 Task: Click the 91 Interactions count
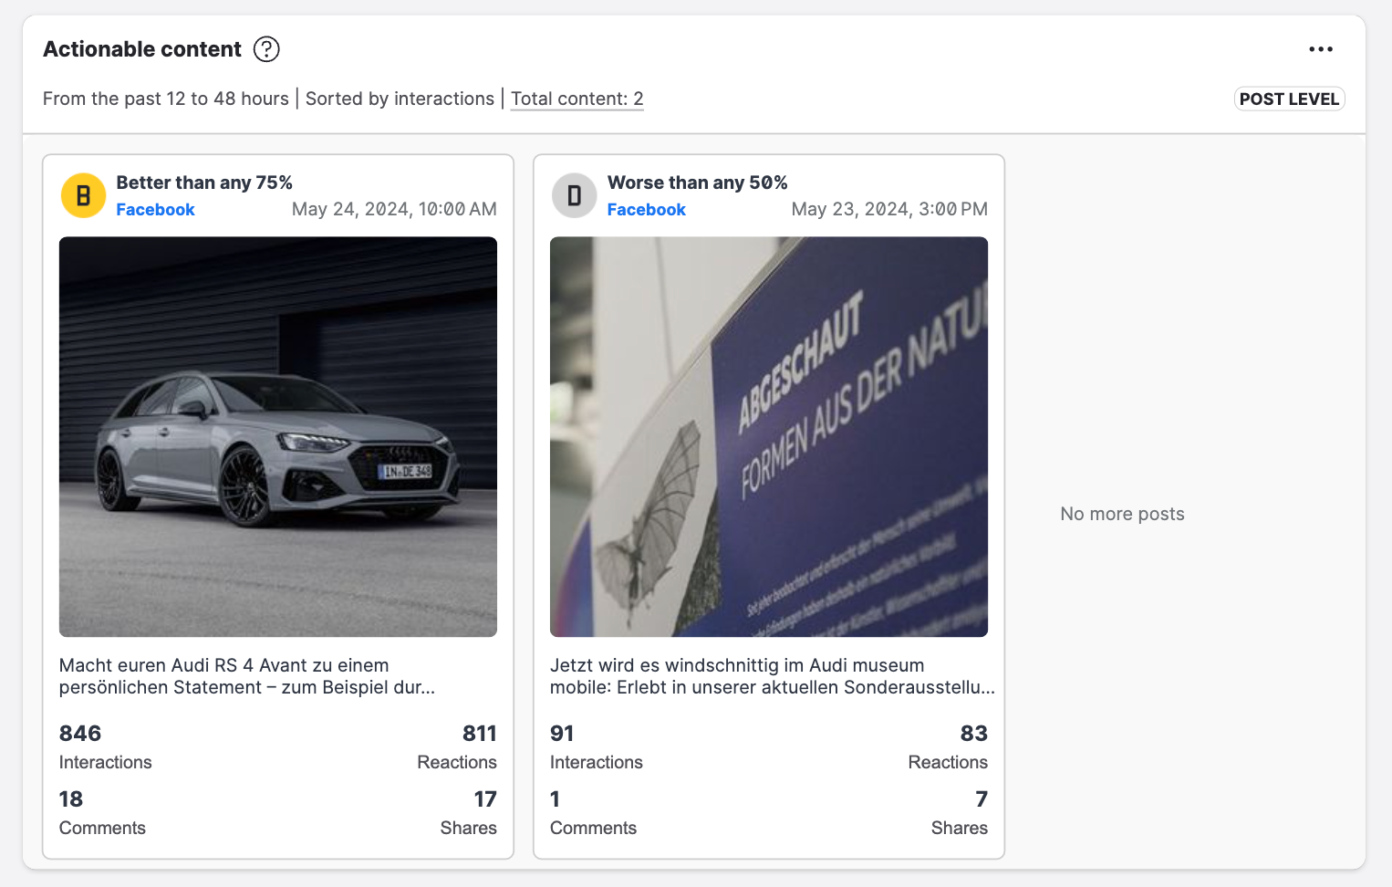(x=562, y=734)
